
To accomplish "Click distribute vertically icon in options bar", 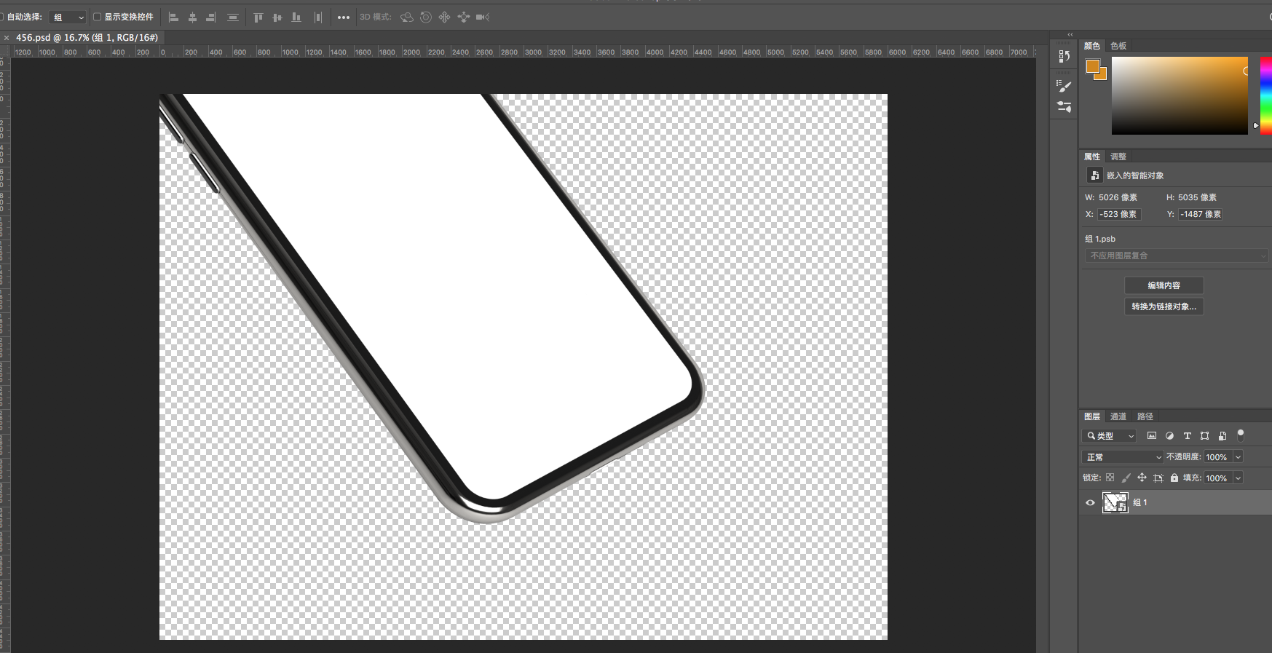I will [233, 17].
